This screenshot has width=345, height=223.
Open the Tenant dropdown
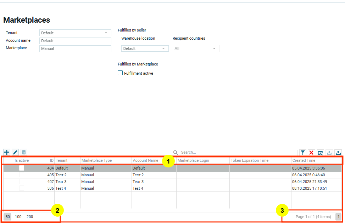click(x=75, y=33)
